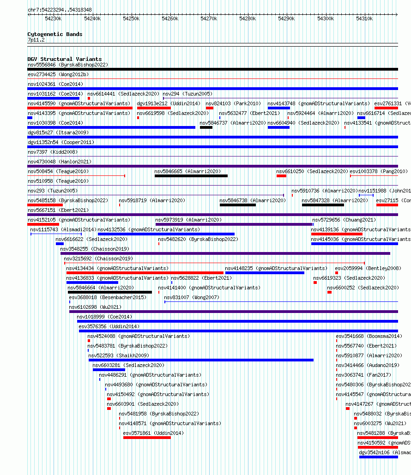Open the nsv5729656 (Chuang2021) variant

pyautogui.click(x=344, y=220)
